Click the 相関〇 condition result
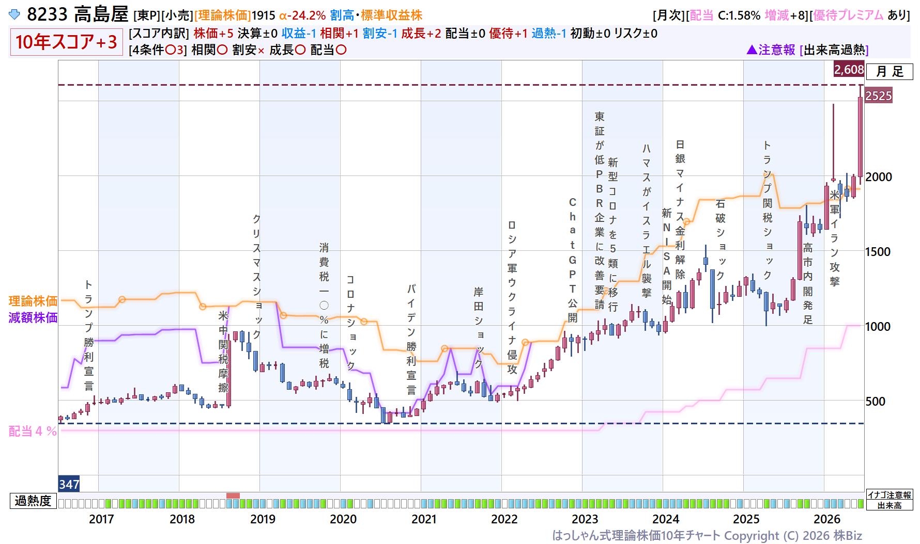920x544 pixels. [x=209, y=50]
